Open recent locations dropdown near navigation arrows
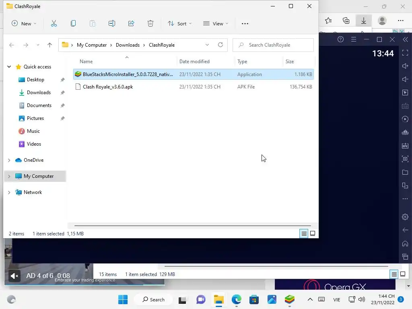412x309 pixels. (x=38, y=45)
